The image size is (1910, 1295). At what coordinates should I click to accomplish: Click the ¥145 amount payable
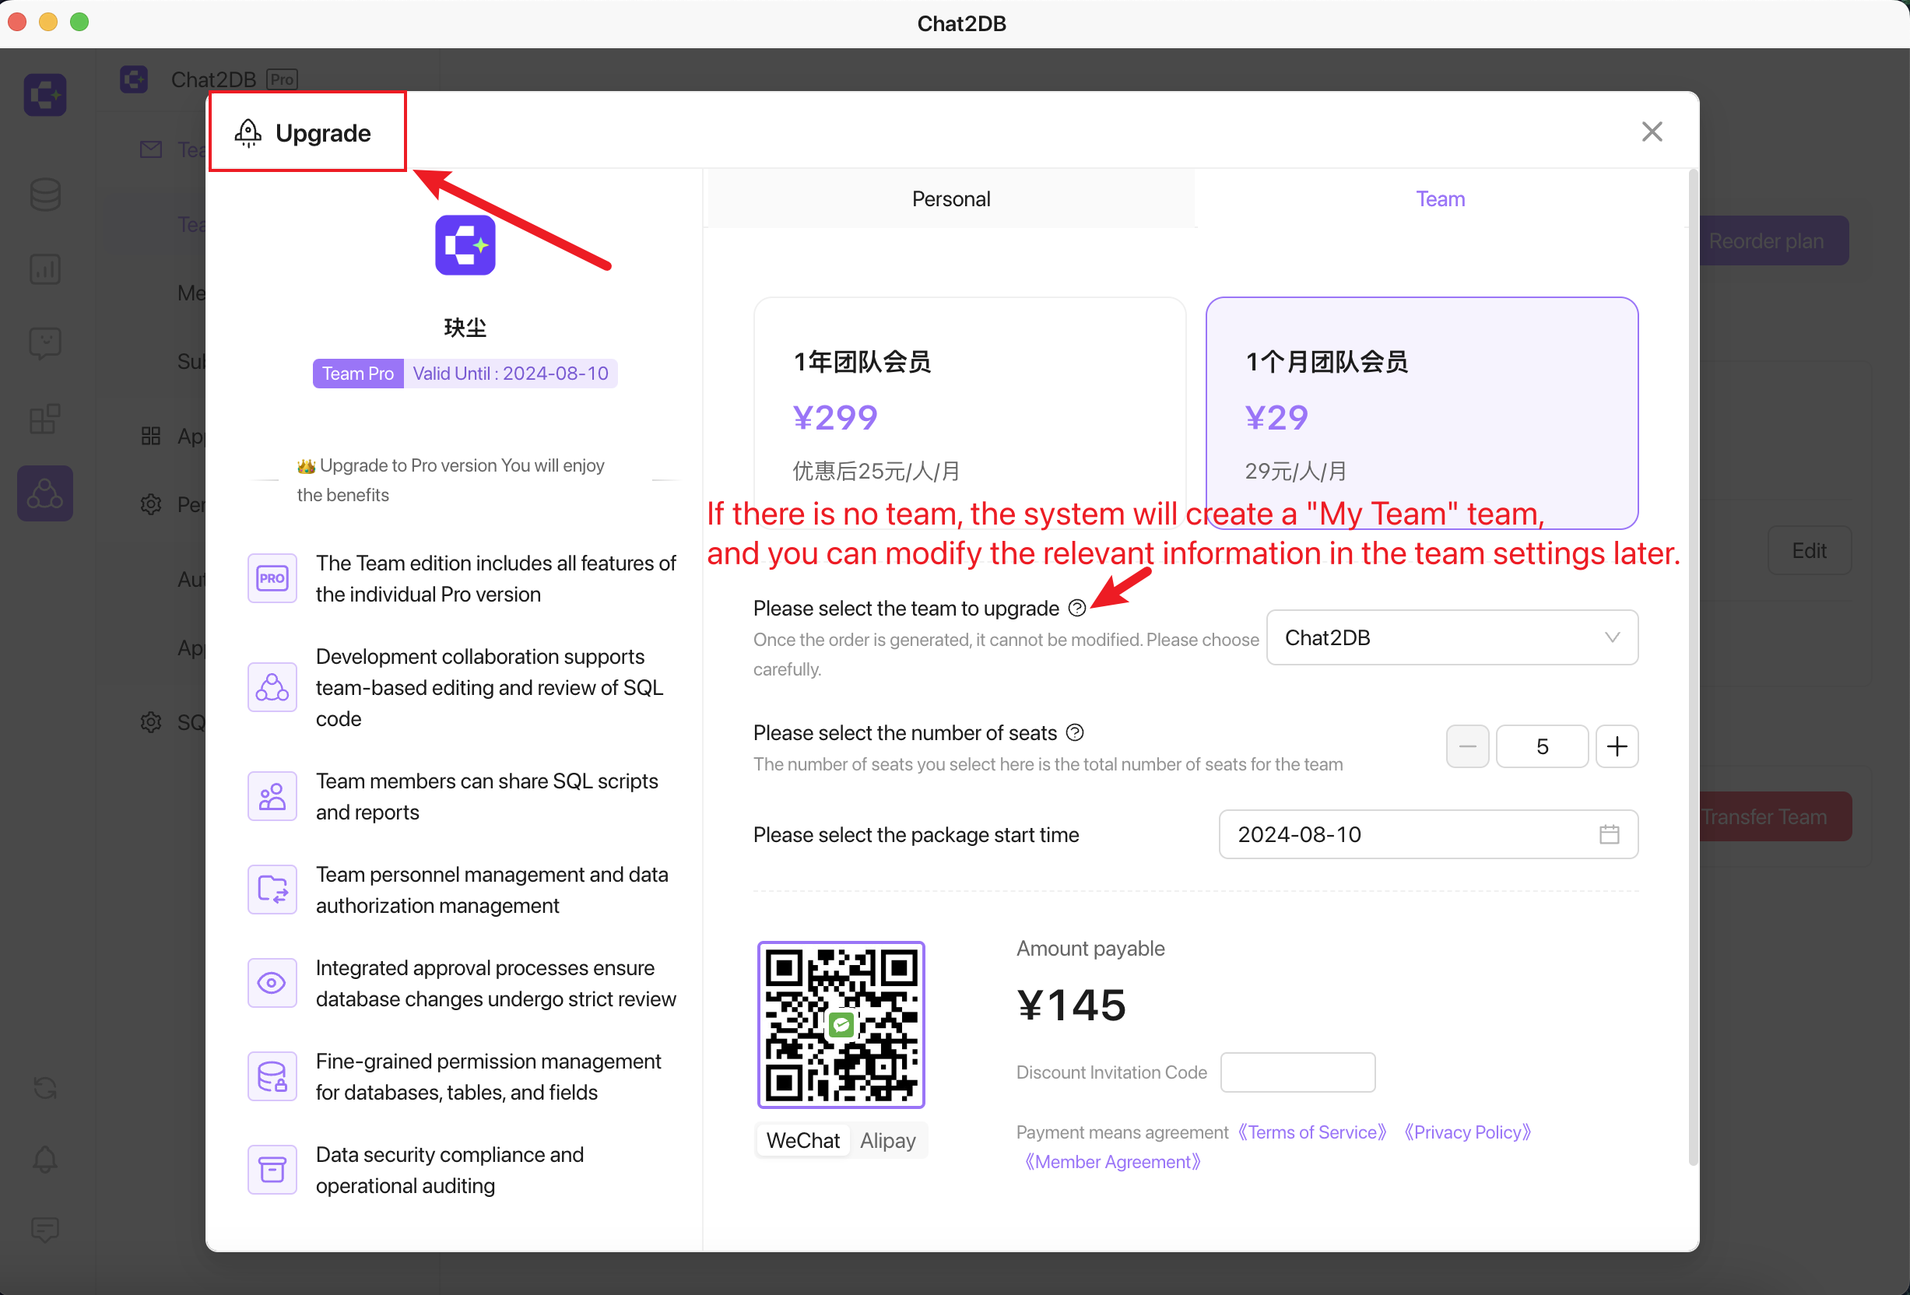[x=1071, y=1005]
